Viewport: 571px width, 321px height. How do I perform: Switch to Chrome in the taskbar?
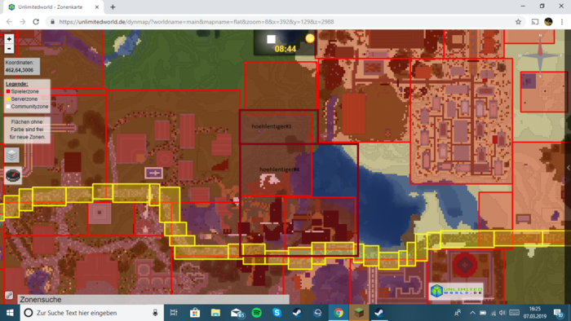point(339,313)
